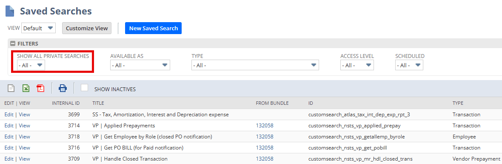View VP | Handle Closed Transaction search
502x164 pixels.
24,159
